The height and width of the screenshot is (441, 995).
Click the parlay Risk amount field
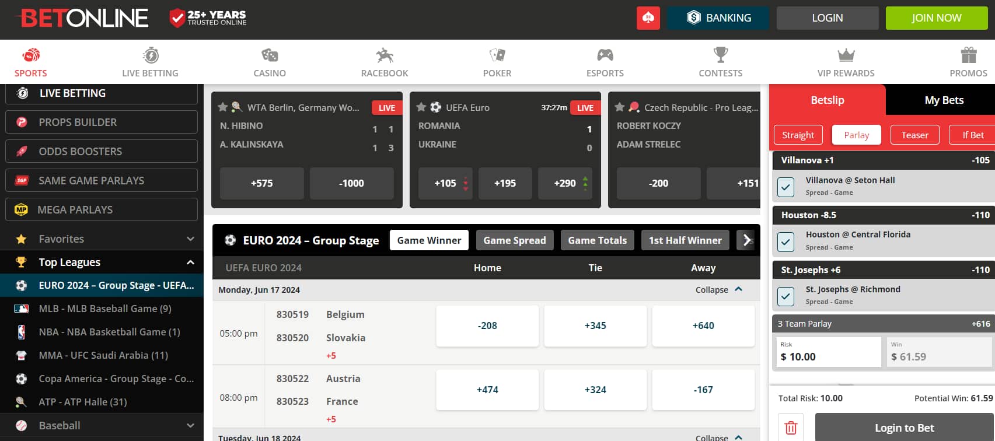click(x=828, y=352)
